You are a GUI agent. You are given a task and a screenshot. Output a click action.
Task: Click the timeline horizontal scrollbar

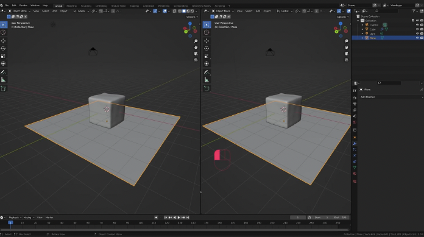(x=175, y=230)
